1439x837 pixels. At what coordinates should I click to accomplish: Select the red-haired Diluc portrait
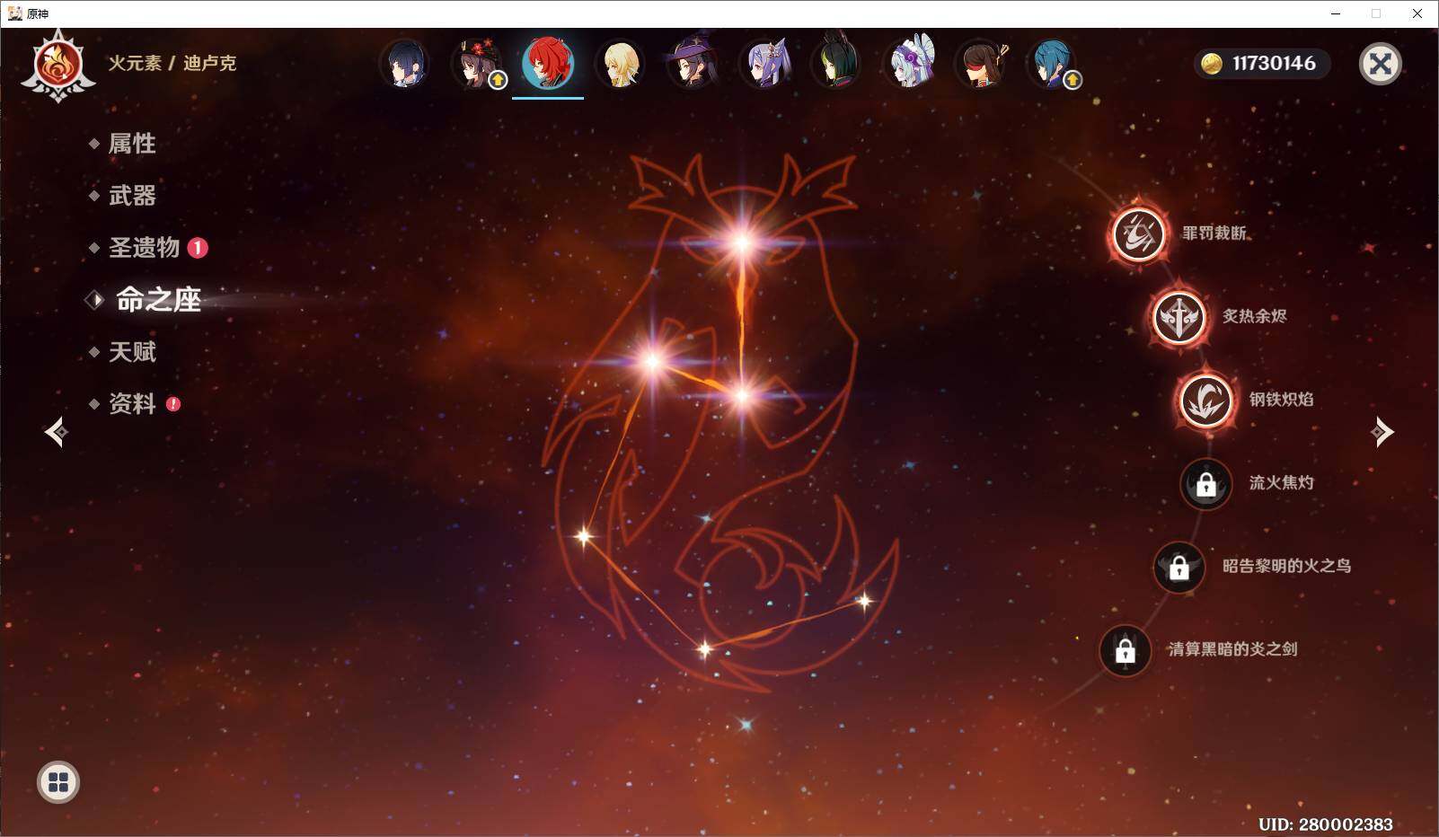[548, 64]
